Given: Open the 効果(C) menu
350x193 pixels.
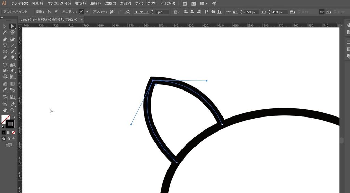Looking at the screenshot, I should tap(110, 3).
